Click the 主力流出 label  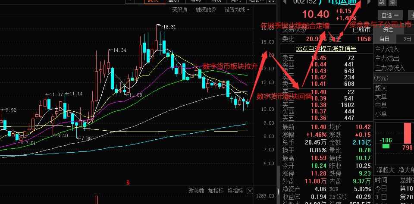pos(387,59)
